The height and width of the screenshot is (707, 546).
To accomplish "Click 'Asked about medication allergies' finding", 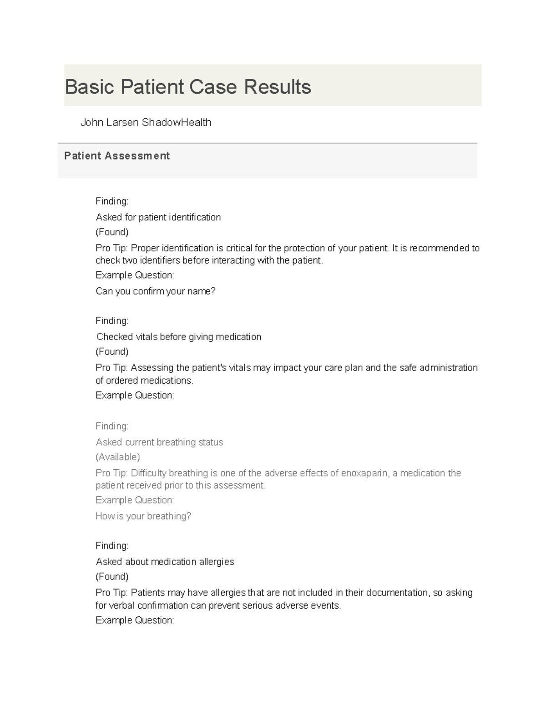I will pos(165,562).
